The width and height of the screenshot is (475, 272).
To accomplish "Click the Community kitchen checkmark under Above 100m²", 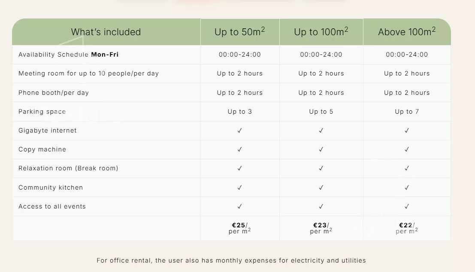I will click(x=407, y=187).
